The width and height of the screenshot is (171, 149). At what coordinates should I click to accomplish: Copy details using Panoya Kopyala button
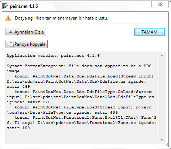click(27, 44)
